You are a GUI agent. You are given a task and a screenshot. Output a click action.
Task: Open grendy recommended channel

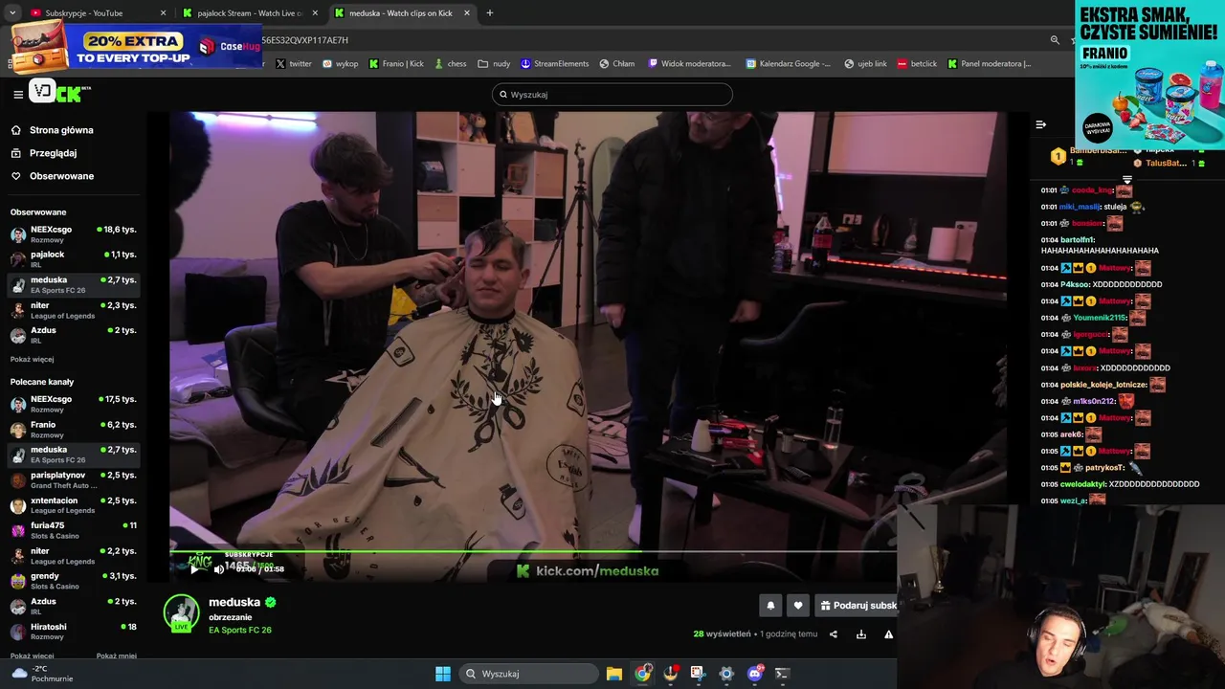coord(74,581)
